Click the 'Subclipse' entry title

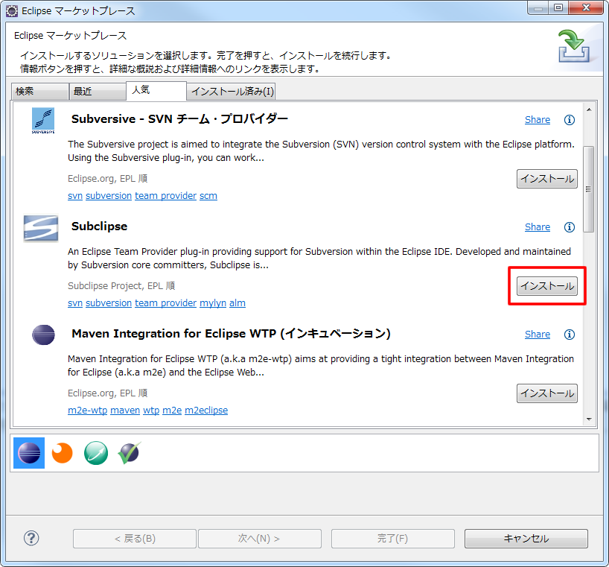click(100, 227)
